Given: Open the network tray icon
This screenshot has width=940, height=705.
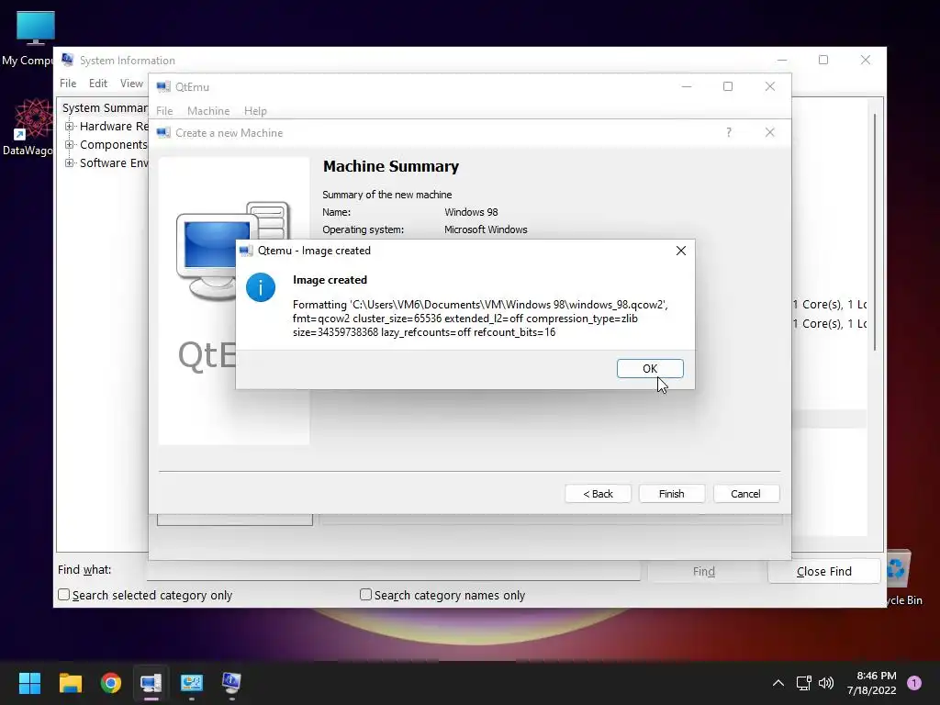Looking at the screenshot, I should tap(803, 683).
